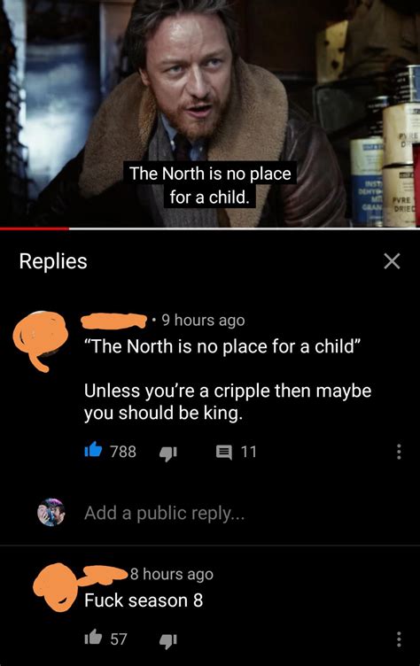Click the hidden username posted 9 hours ago
The height and width of the screenshot is (666, 420).
pos(114,321)
